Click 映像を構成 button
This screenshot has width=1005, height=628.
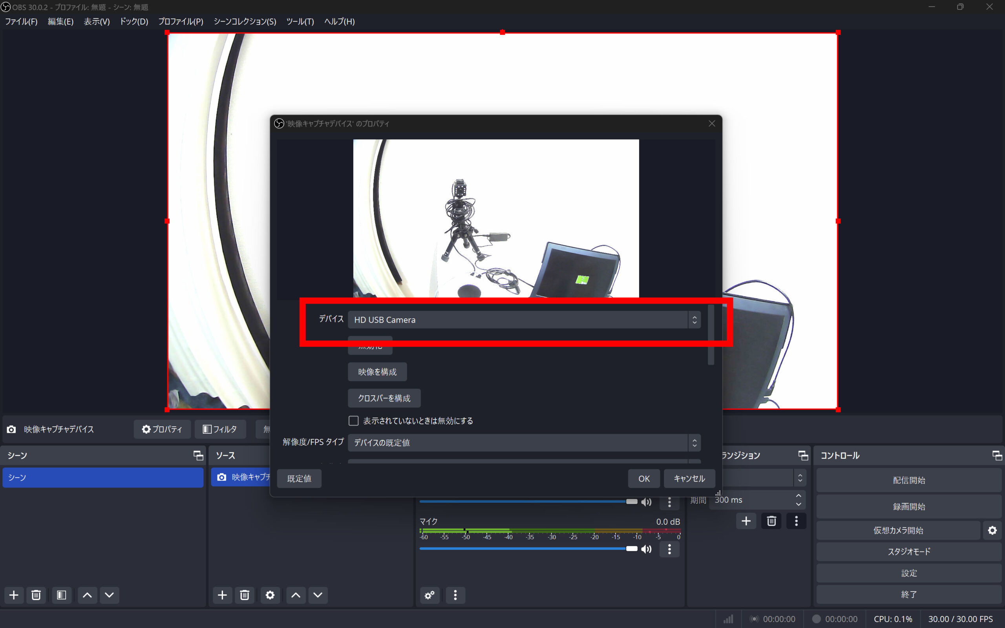(x=377, y=372)
